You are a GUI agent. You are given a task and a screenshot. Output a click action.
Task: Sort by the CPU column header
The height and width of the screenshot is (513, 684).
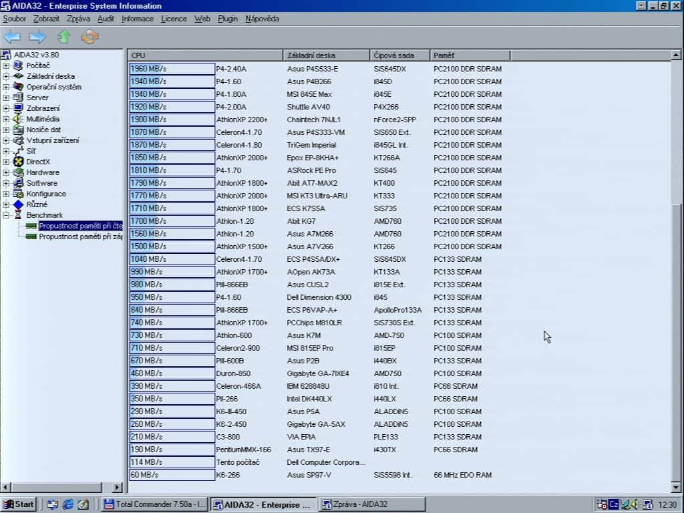[206, 55]
